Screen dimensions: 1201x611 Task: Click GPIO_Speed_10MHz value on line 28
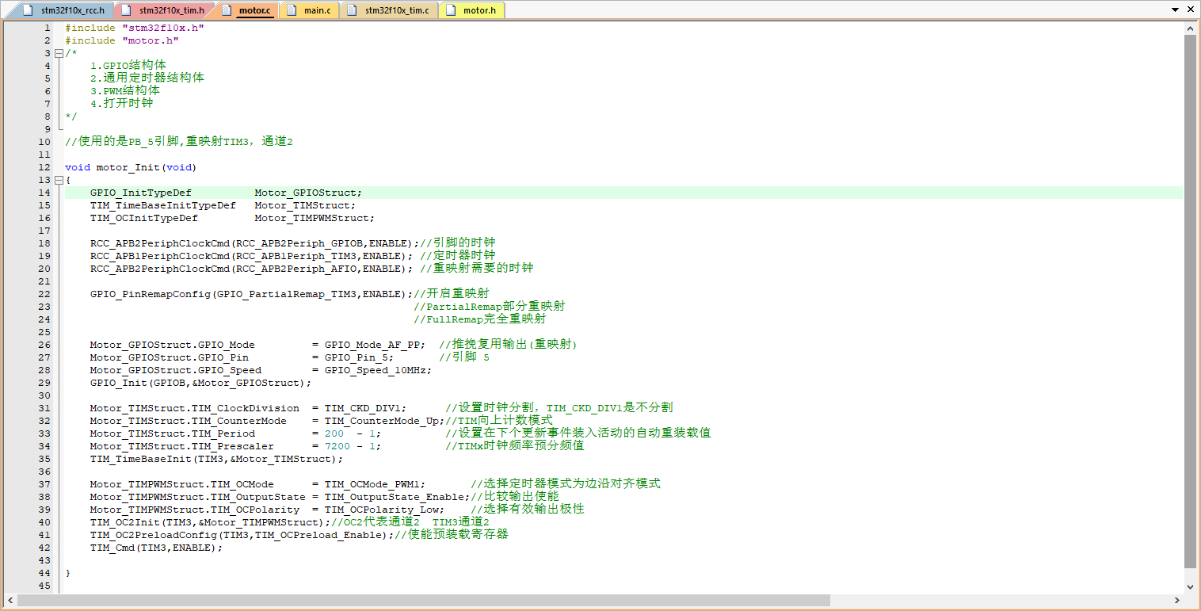(375, 370)
